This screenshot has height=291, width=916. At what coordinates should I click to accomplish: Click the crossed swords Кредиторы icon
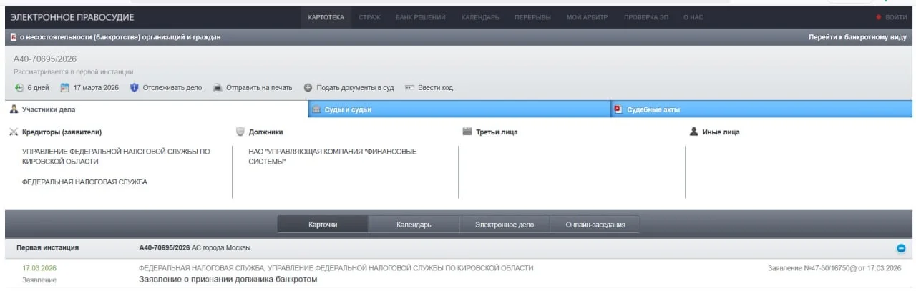coord(14,132)
